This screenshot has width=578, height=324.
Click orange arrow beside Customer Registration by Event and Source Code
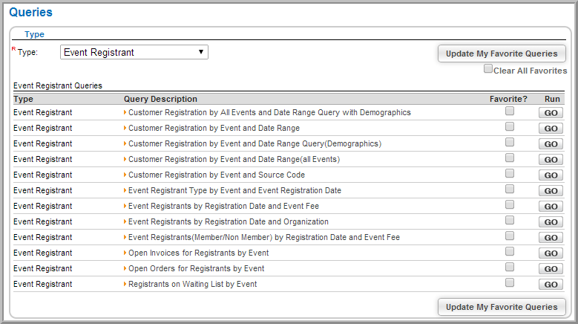pyautogui.click(x=125, y=175)
